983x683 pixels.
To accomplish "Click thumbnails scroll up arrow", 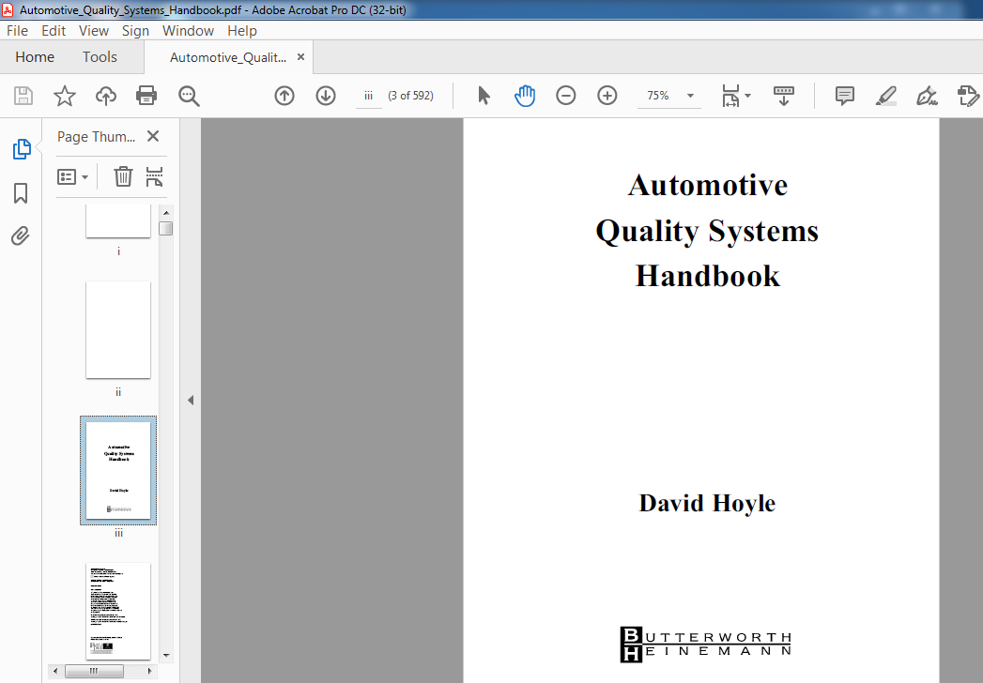I will pos(166,212).
